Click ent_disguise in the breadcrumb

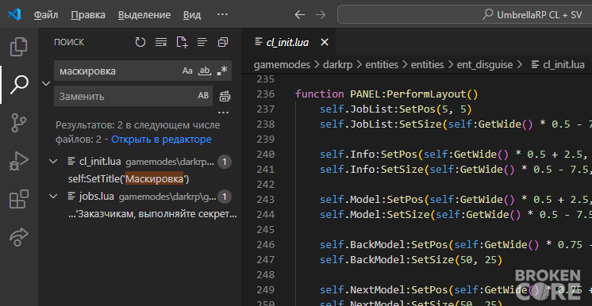(x=484, y=64)
